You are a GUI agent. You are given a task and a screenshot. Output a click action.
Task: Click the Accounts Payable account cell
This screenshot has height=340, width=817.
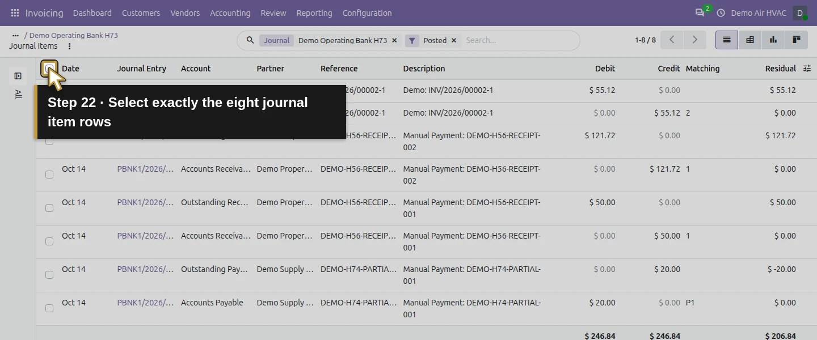click(212, 303)
